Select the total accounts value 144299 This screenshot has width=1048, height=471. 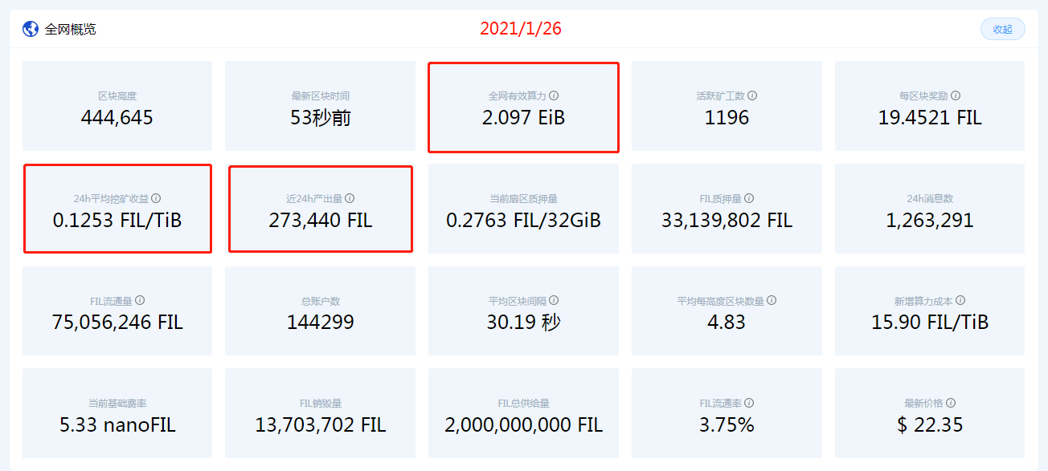[x=321, y=323]
